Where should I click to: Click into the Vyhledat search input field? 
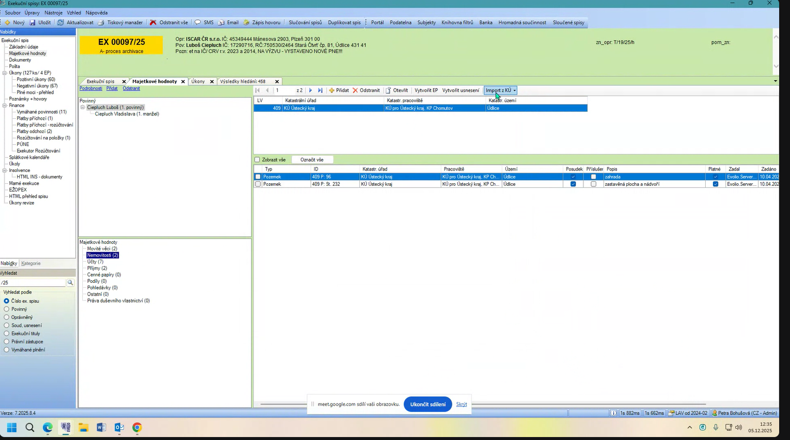pyautogui.click(x=33, y=283)
